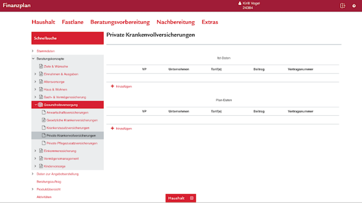
Task: Select Gesetzliche Krankenversicherungen tree item
Action: 72,120
